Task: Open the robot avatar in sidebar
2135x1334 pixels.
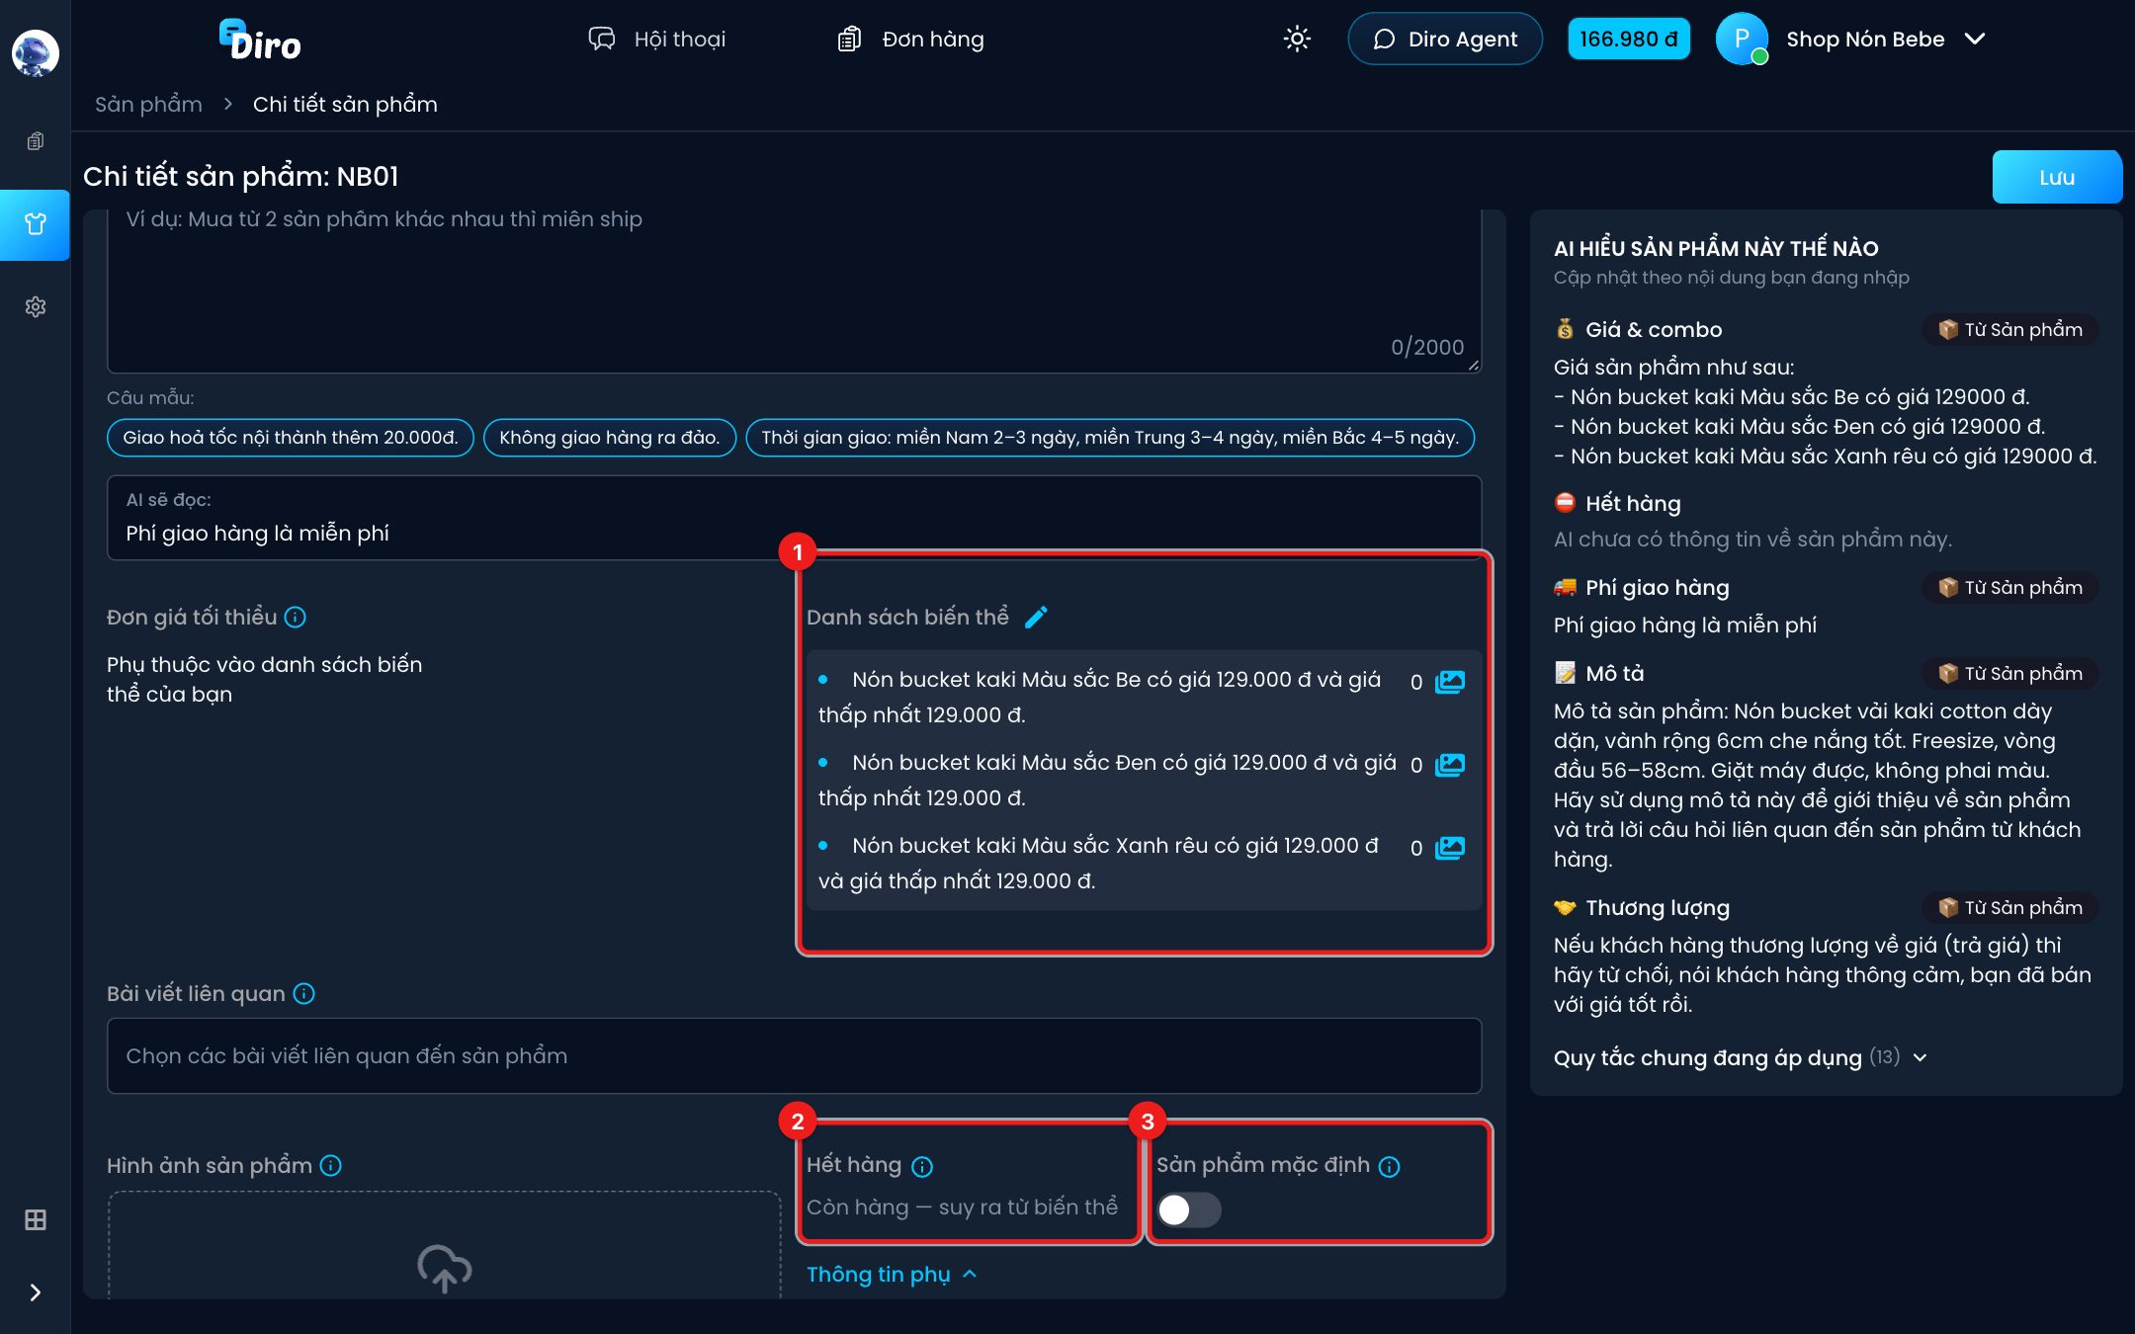Action: 35,52
